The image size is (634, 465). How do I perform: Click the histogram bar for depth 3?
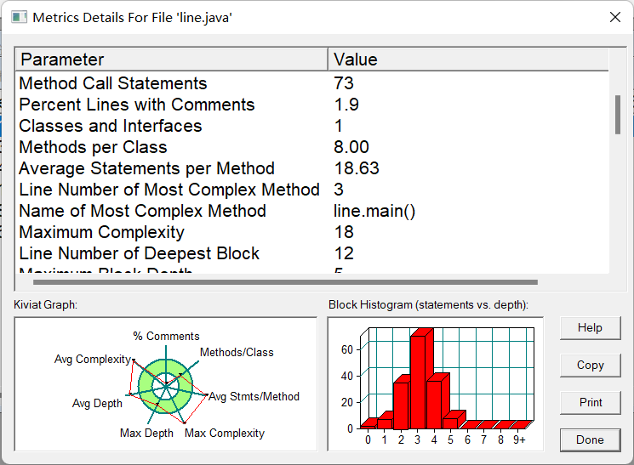click(418, 382)
